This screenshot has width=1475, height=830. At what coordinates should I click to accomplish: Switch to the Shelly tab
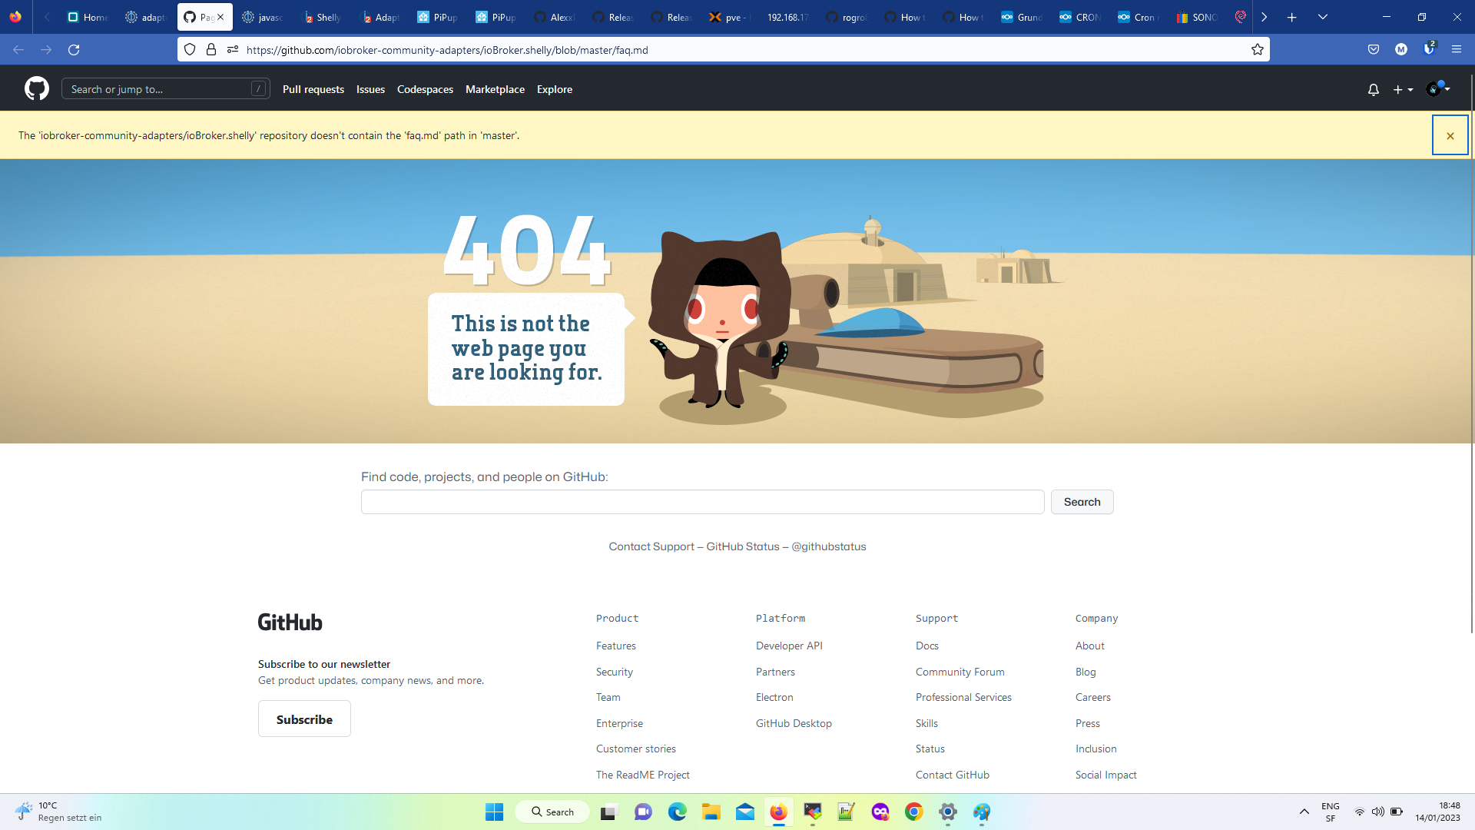coord(322,17)
